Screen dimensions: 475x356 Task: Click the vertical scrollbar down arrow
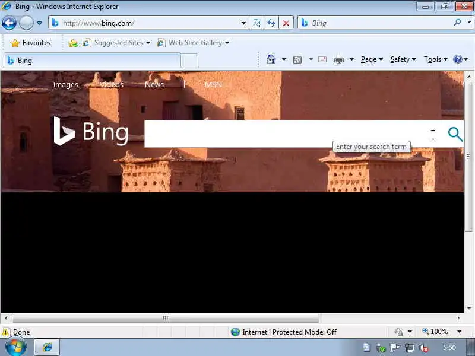[x=469, y=308]
